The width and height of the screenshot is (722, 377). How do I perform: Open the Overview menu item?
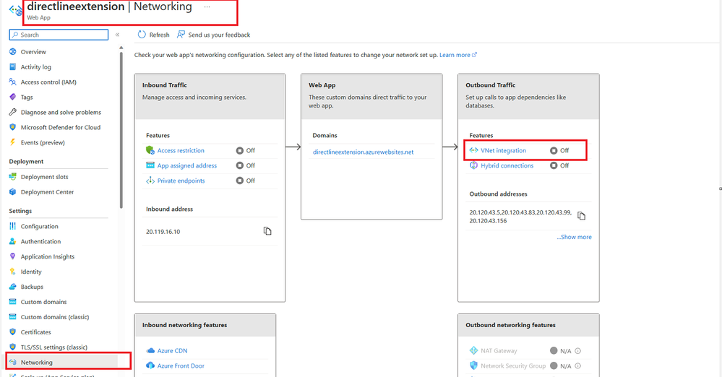[33, 52]
